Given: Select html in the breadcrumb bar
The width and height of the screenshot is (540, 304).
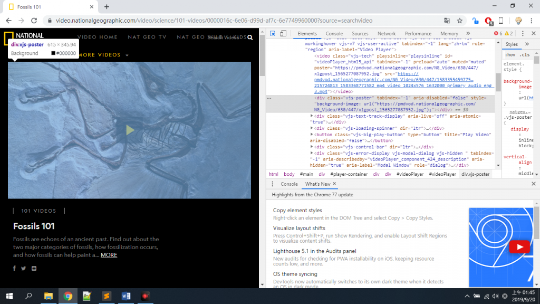Looking at the screenshot, I should [273, 174].
